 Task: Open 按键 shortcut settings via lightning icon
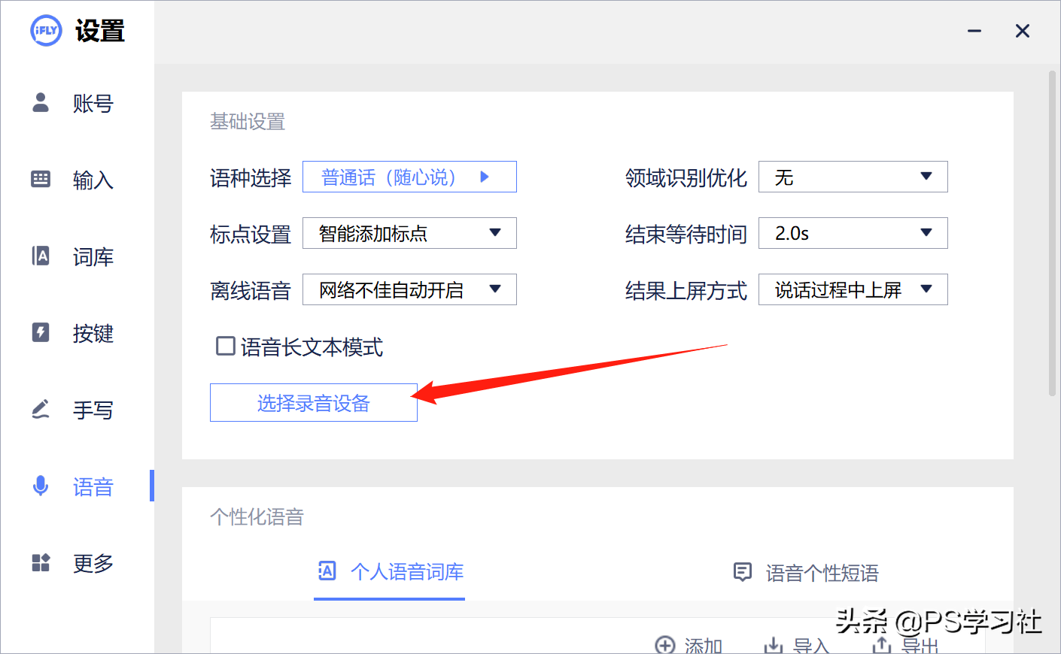(41, 333)
